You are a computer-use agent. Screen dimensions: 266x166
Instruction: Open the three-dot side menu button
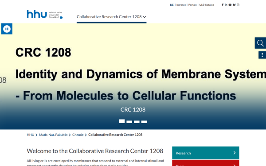tap(262, 55)
